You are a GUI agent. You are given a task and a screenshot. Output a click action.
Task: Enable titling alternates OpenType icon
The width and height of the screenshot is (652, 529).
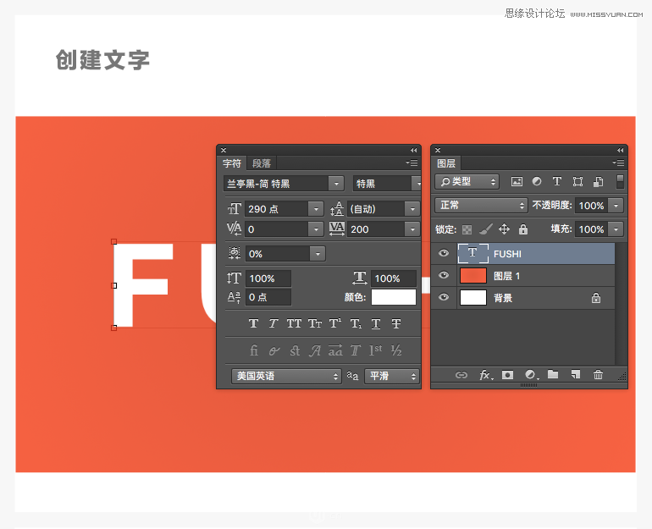(x=356, y=350)
